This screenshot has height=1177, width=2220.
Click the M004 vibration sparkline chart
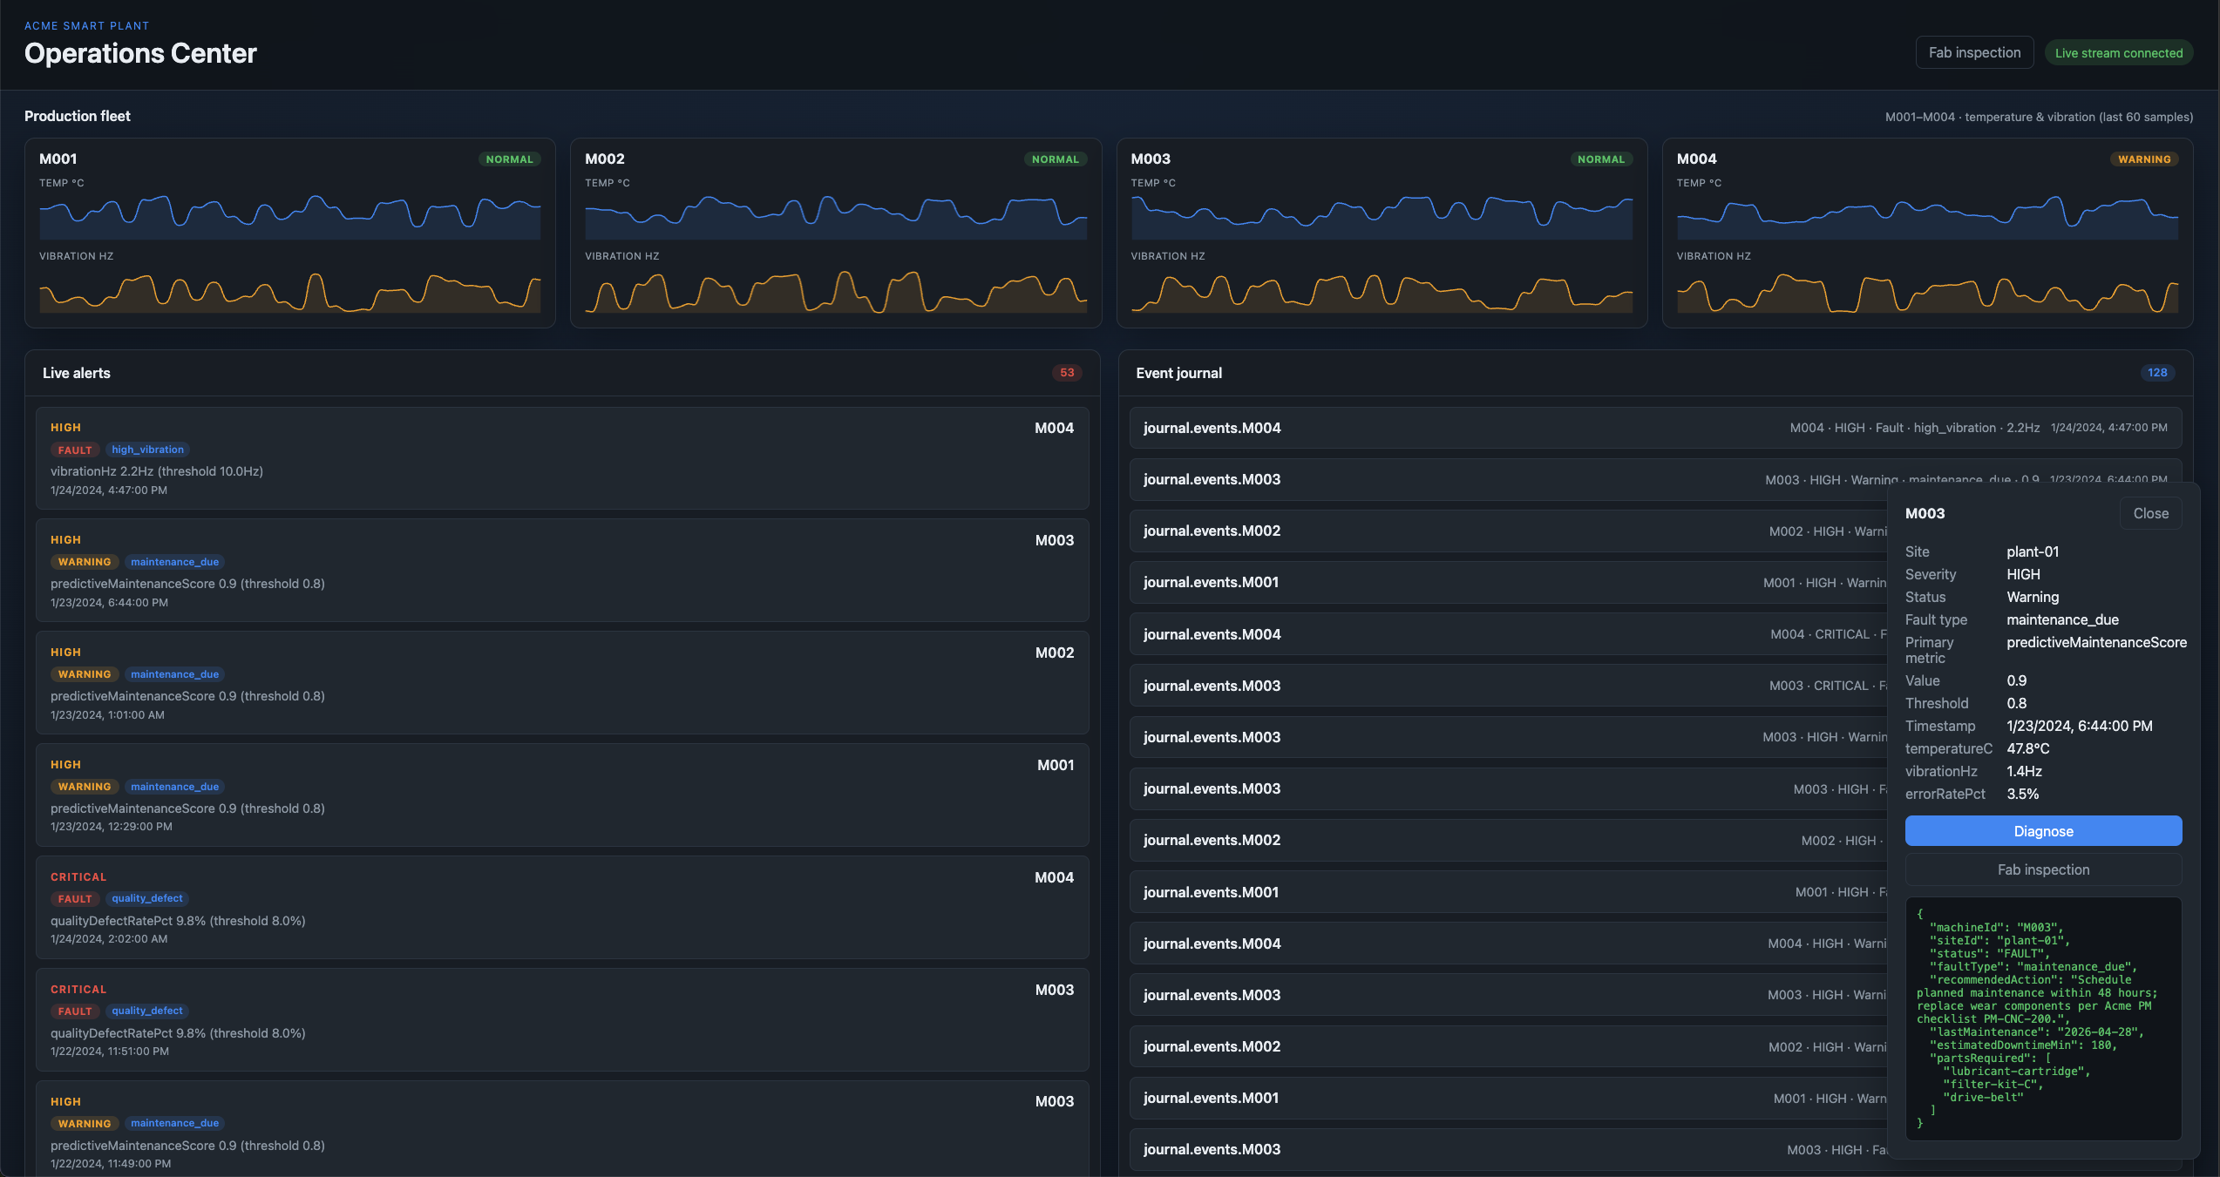tap(1927, 291)
